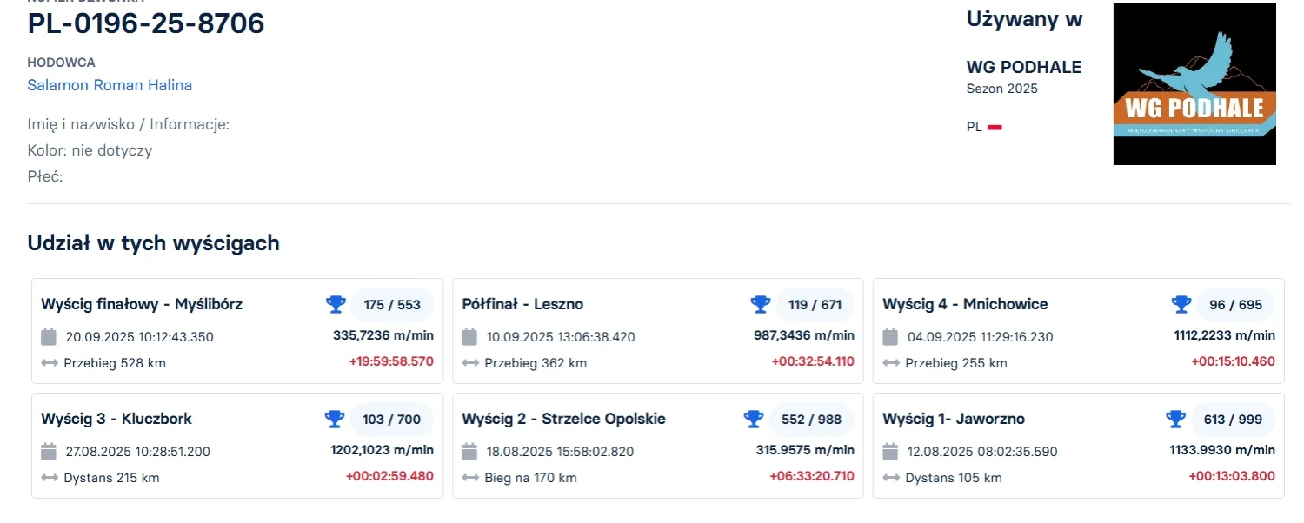This screenshot has width=1304, height=523.
Task: Open breeder link Salamon Roman Halina
Action: click(110, 85)
